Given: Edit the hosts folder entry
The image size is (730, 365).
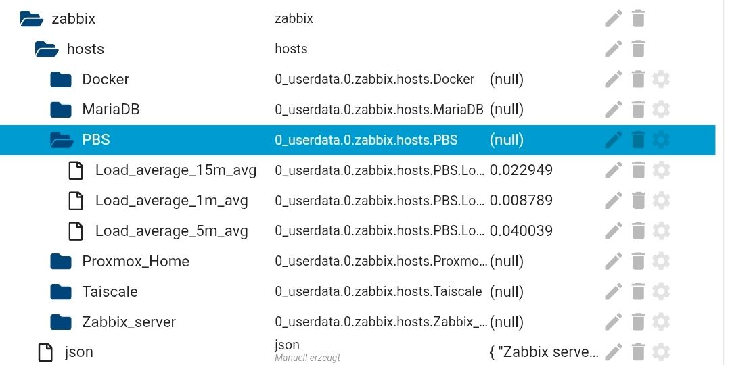Looking at the screenshot, I should 613,49.
